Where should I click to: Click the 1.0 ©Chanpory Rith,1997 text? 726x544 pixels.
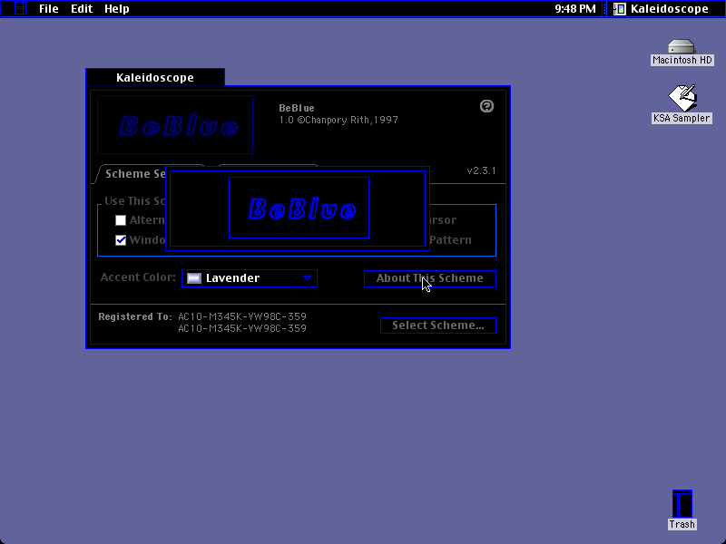pos(338,121)
